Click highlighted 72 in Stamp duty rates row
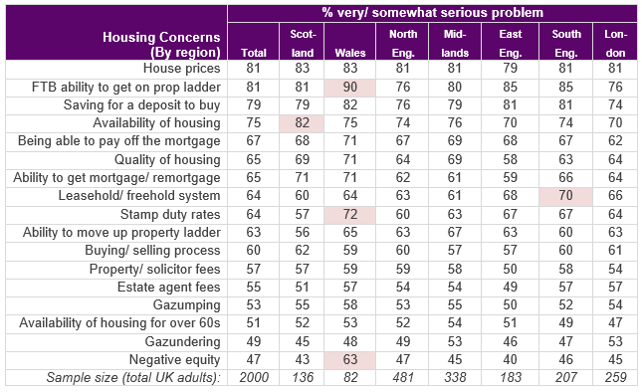This screenshot has height=392, width=642. click(x=350, y=215)
